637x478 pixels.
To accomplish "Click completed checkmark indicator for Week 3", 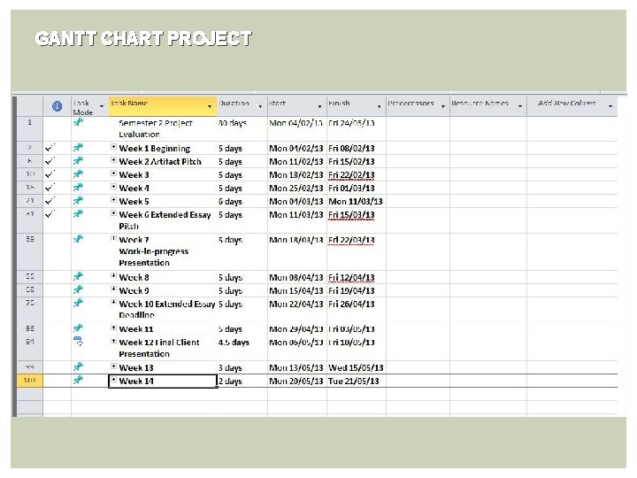I will tap(50, 174).
